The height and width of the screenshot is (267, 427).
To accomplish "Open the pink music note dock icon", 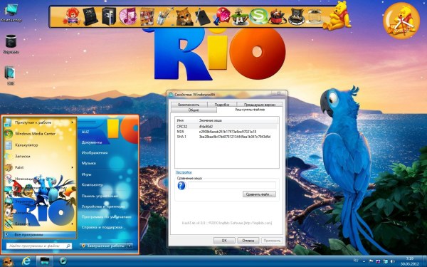I will (127, 16).
